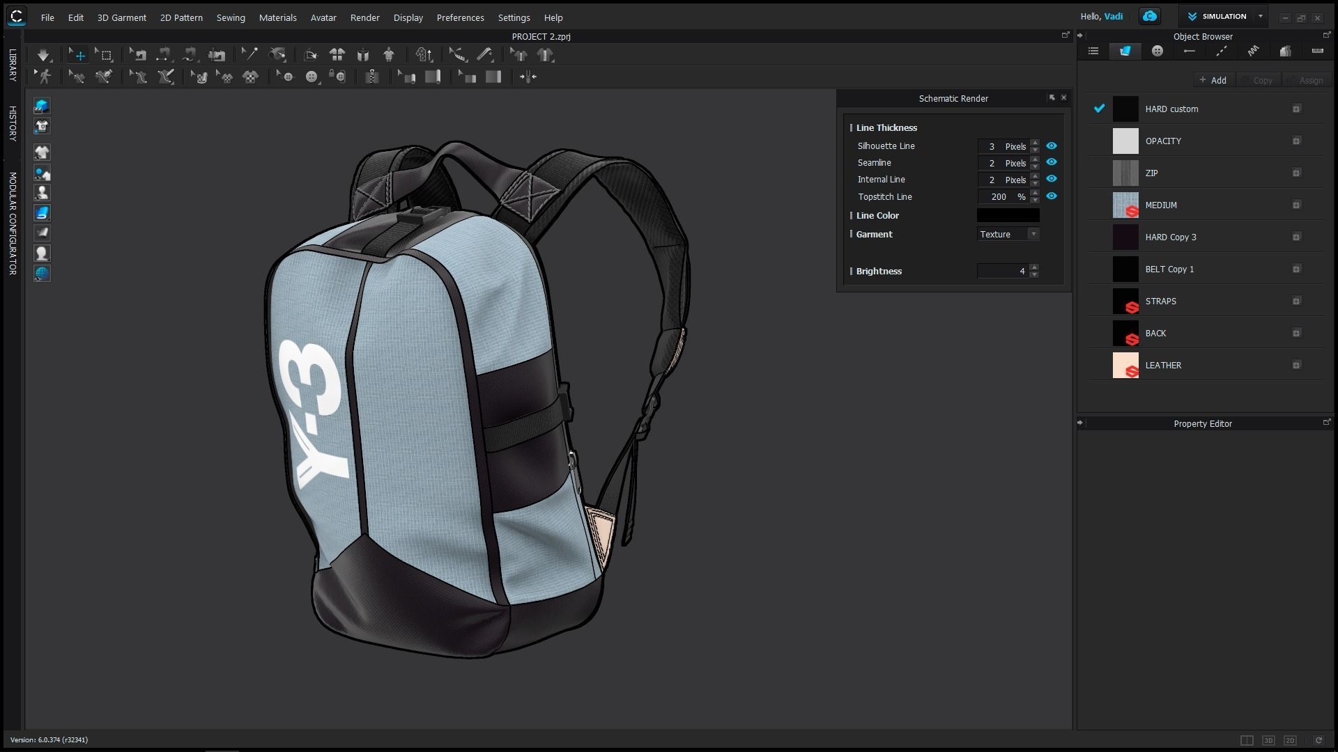Select the Edit Sewing machine tool
This screenshot has height=752, width=1338.
139,55
